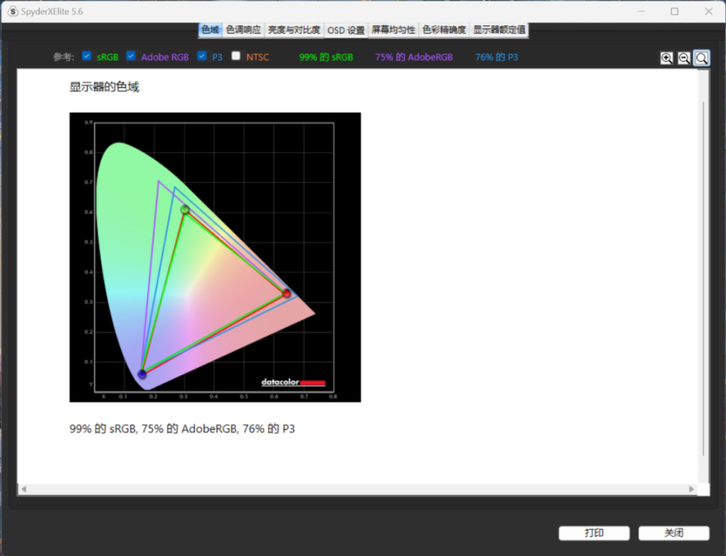The image size is (726, 556).
Task: Click the '76% 的 P3' blue result text
Action: click(497, 57)
